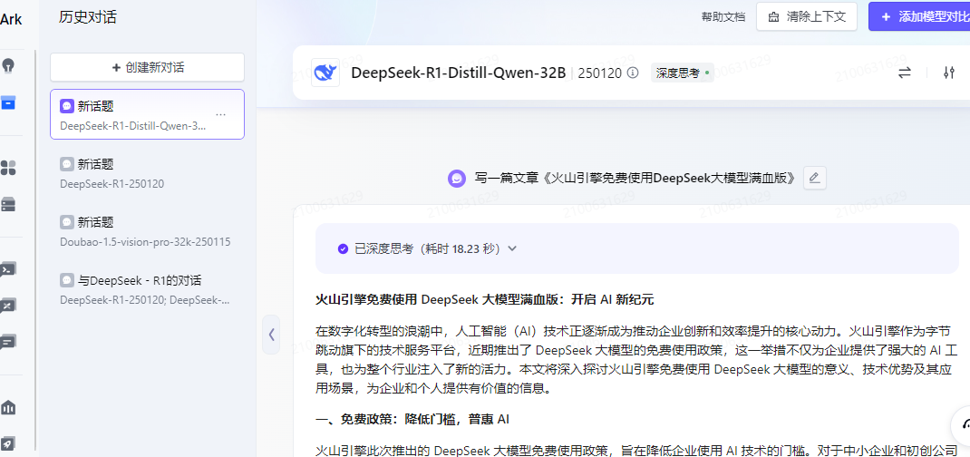Open the server stack icon in sidebar

tap(8, 205)
